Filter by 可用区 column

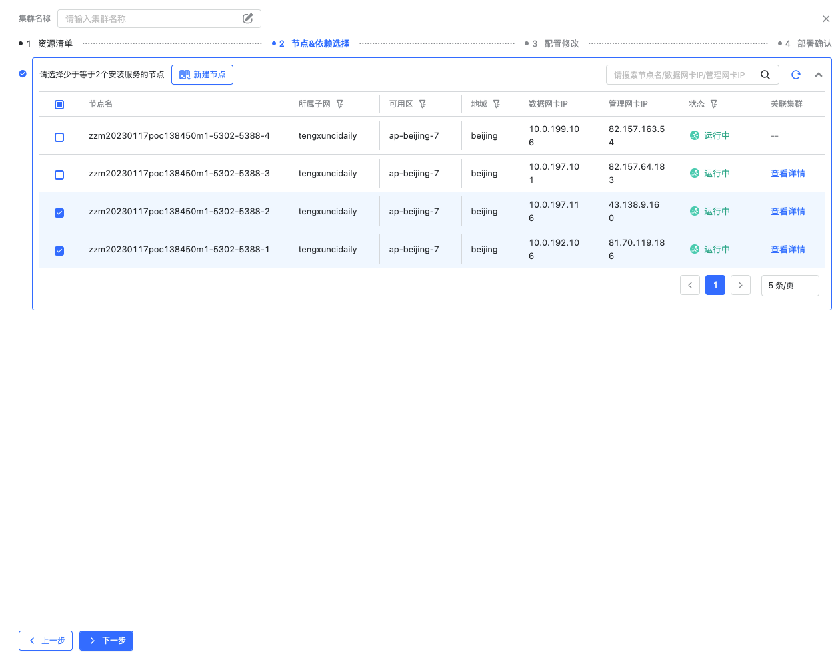point(423,104)
